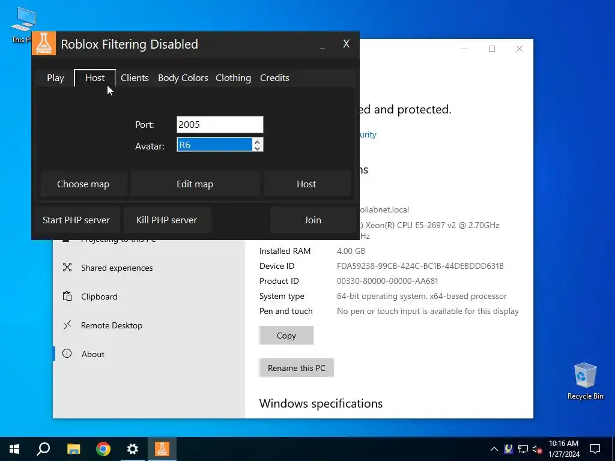Kill the PHP server
Image resolution: width=615 pixels, height=461 pixels.
coord(167,220)
